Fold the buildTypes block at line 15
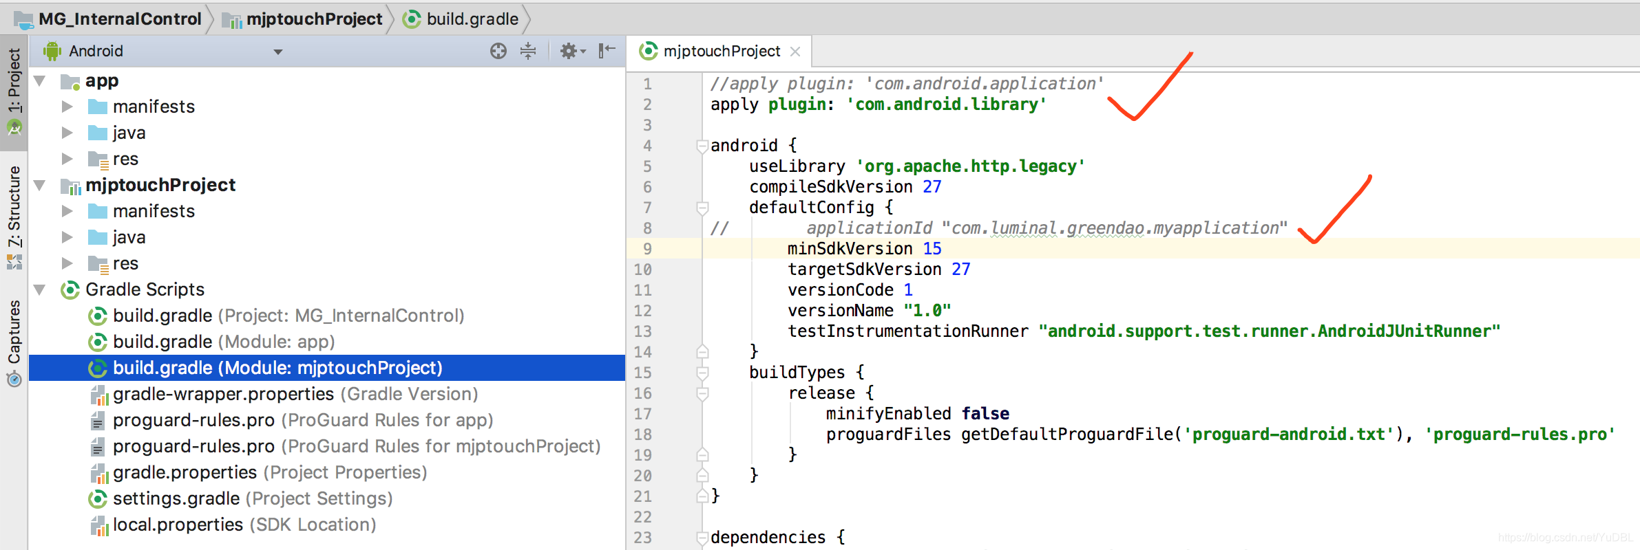This screenshot has width=1640, height=550. [x=702, y=373]
